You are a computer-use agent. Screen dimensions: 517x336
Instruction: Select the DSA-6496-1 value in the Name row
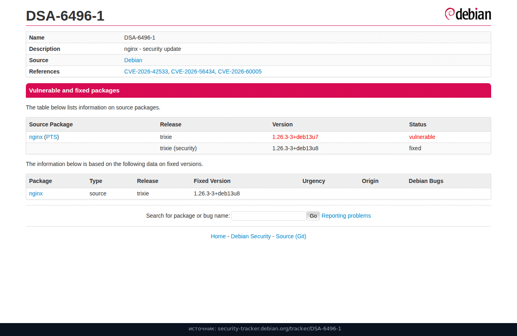click(140, 38)
